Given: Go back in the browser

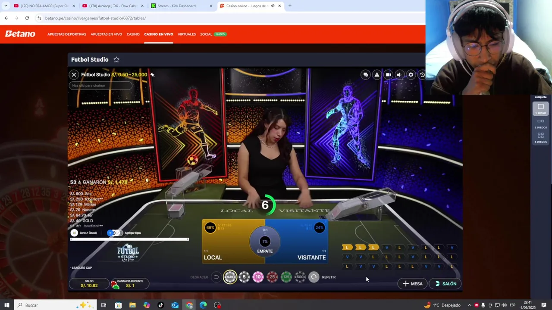Looking at the screenshot, I should [6, 18].
